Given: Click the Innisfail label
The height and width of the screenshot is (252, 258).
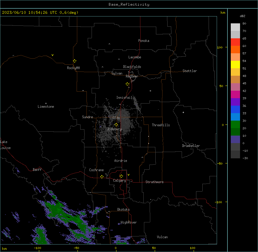Looking at the screenshot, I should 124,98.
